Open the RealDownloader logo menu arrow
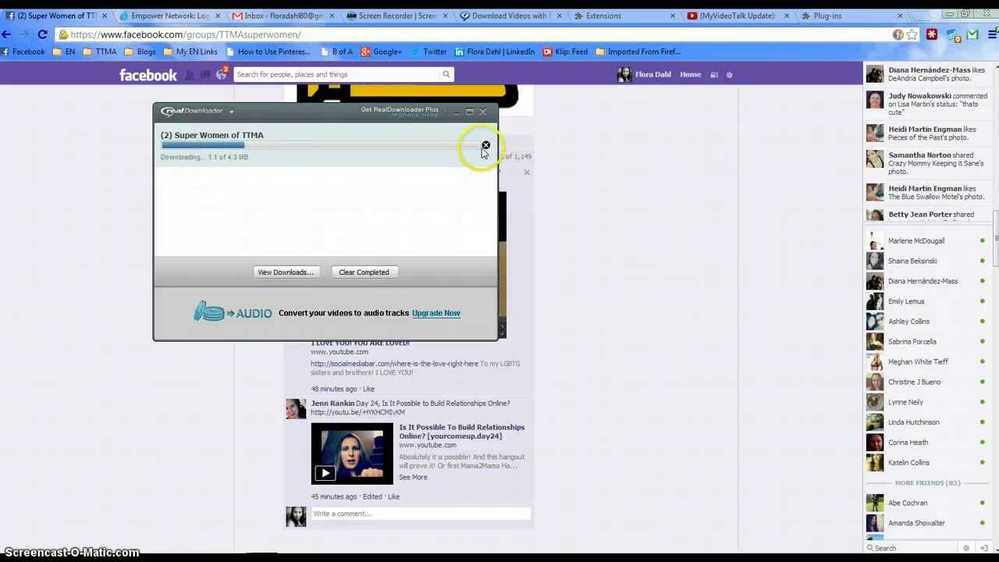Image resolution: width=999 pixels, height=562 pixels. pyautogui.click(x=231, y=112)
